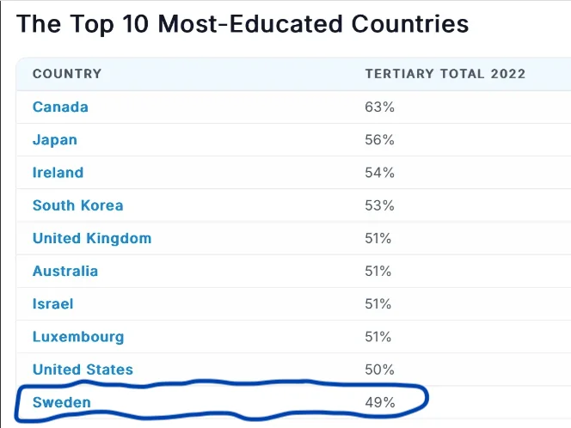Image resolution: width=571 pixels, height=428 pixels.
Task: Click the Japan link
Action: point(55,140)
